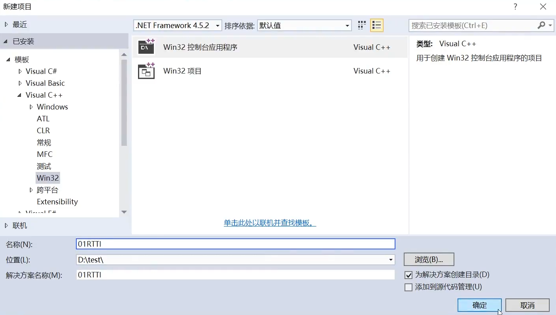The image size is (556, 315).
Task: Open the 排序依据 默认值 sort dropdown
Action: tap(347, 25)
